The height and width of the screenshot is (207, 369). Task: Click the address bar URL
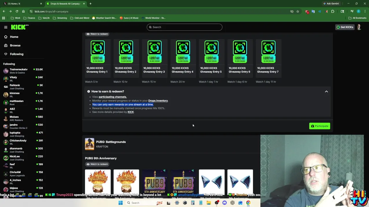tap(51, 11)
